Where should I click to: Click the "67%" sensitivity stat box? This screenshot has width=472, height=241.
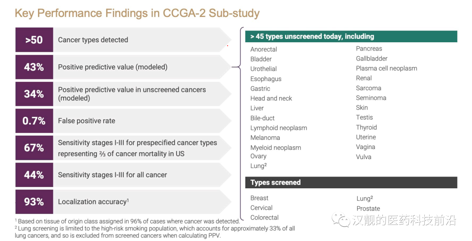(34, 148)
